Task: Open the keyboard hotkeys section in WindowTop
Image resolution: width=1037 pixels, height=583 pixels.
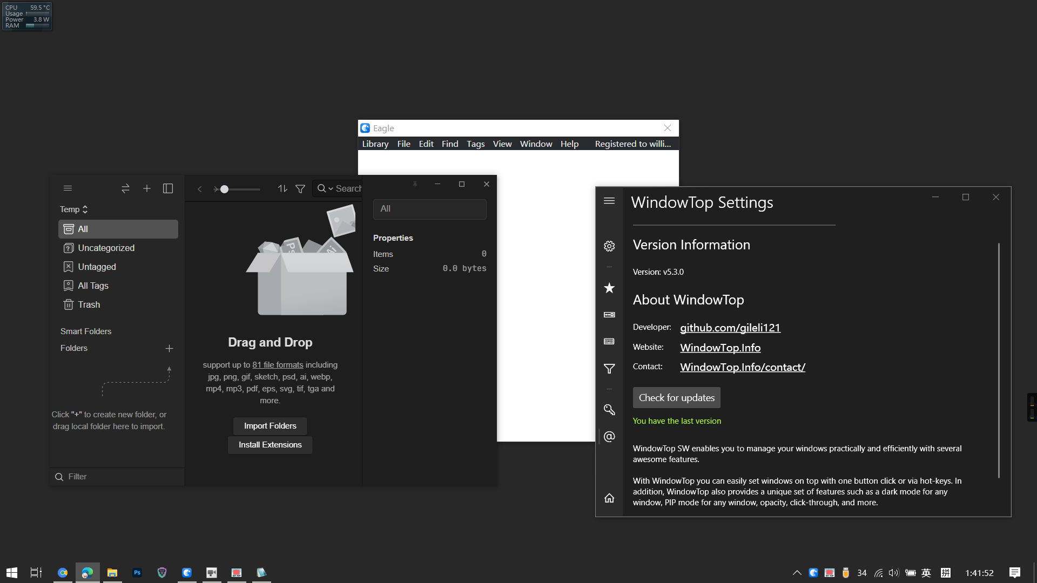Action: [609, 341]
